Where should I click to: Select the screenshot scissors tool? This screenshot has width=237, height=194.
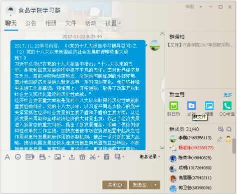(x=93, y=157)
